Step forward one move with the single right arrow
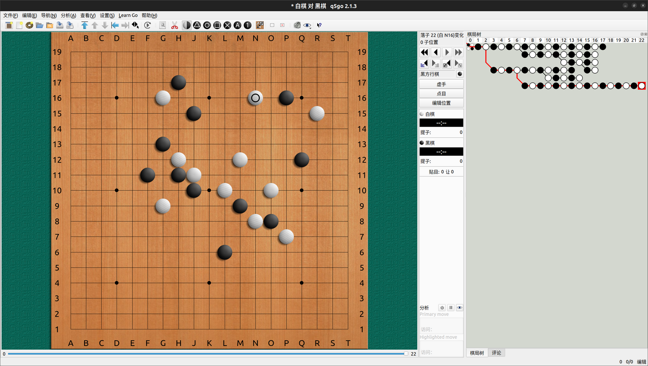This screenshot has width=648, height=366. (x=447, y=52)
